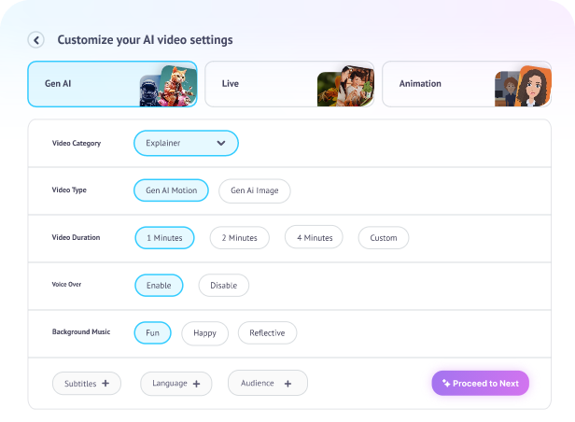Pick Reflective background music
575x422 pixels.
267,333
